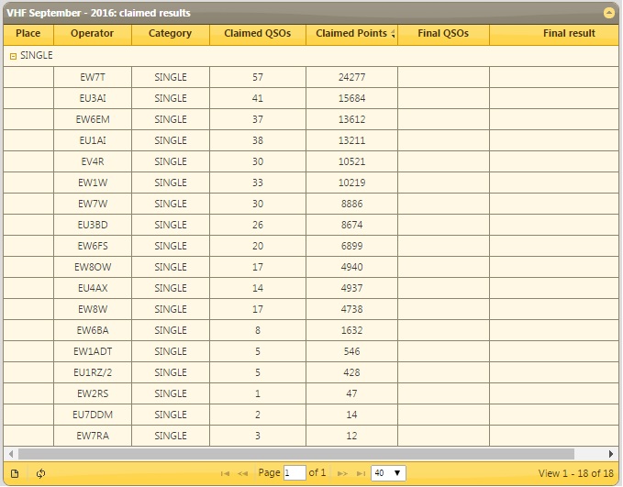The image size is (623, 487).
Task: Select the EW7T operator row
Action: [x=92, y=77]
